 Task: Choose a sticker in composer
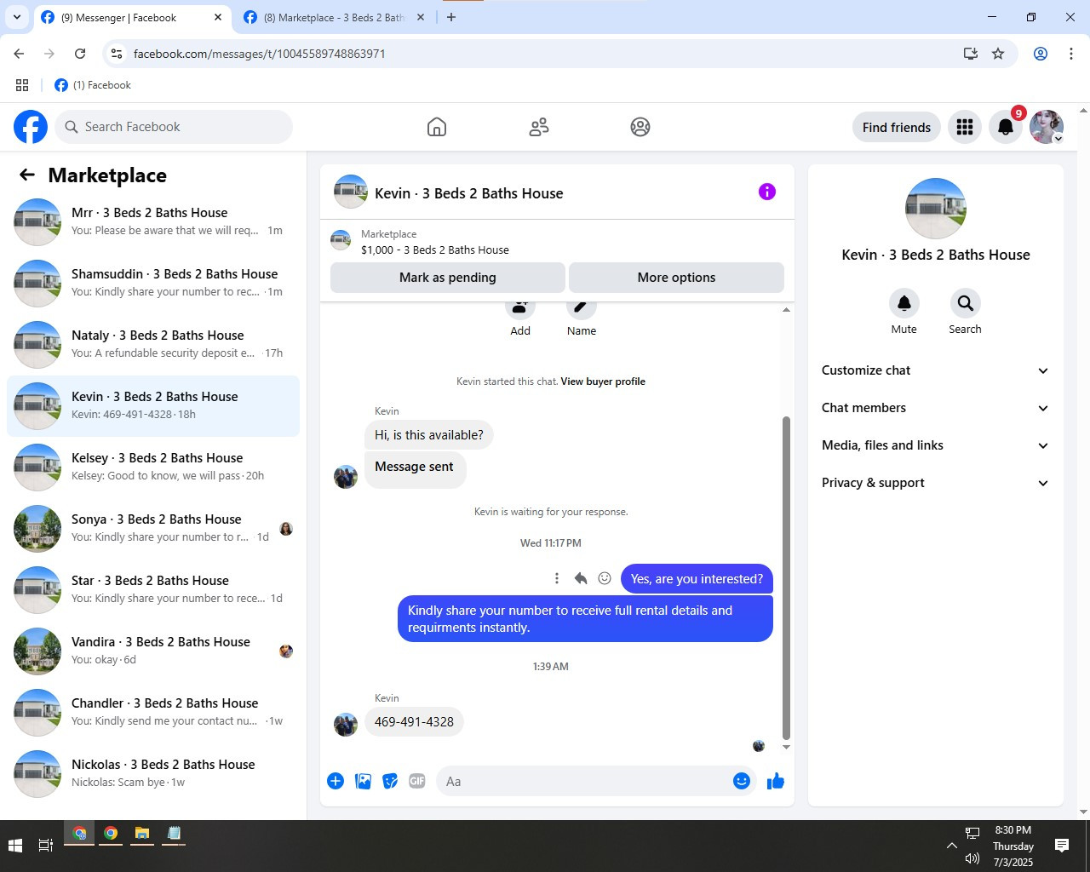point(390,781)
